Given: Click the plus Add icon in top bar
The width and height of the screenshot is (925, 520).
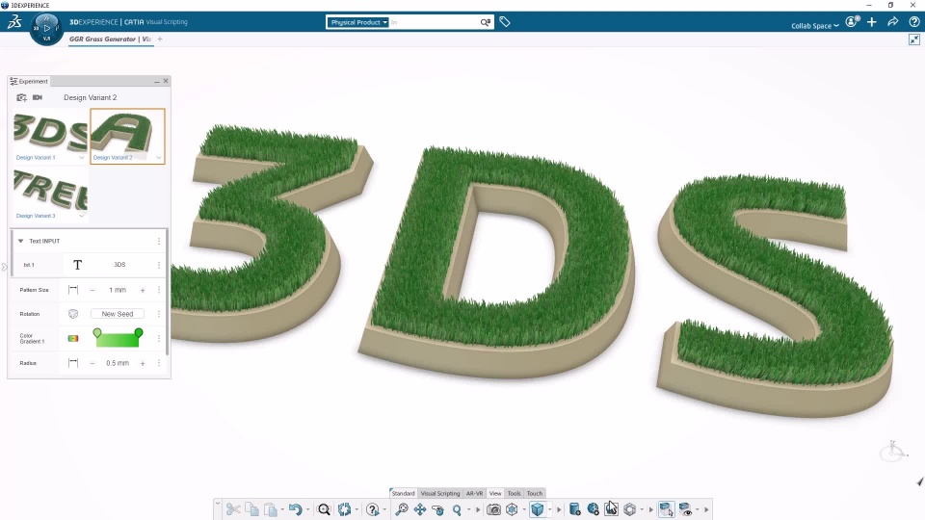Looking at the screenshot, I should click(x=872, y=22).
